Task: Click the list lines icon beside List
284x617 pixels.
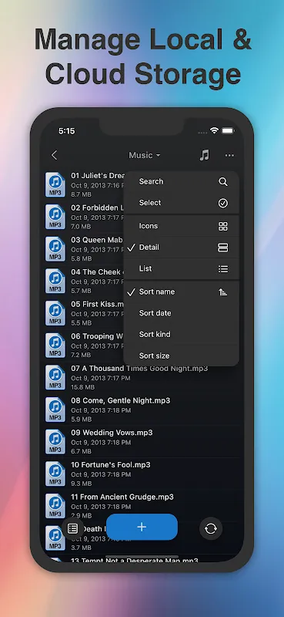Action: tap(222, 269)
